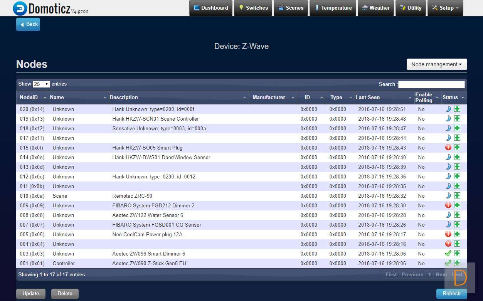Open the Weather tab
Image resolution: width=483 pixels, height=301 pixels.
pos(375,8)
